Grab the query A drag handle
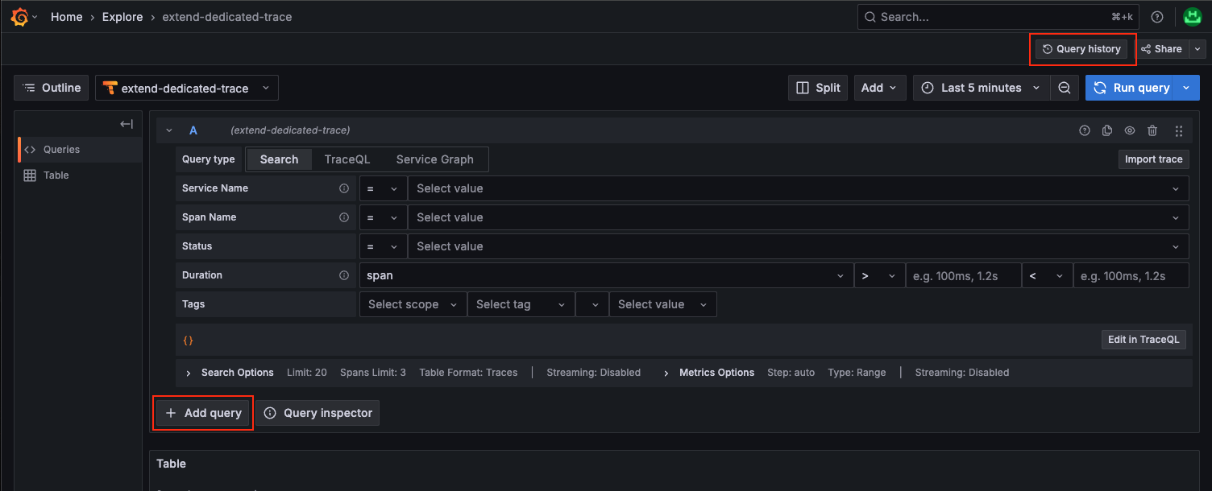This screenshot has width=1212, height=491. click(x=1179, y=130)
